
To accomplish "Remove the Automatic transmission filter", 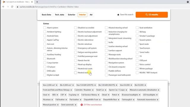I will click(x=158, y=100).
